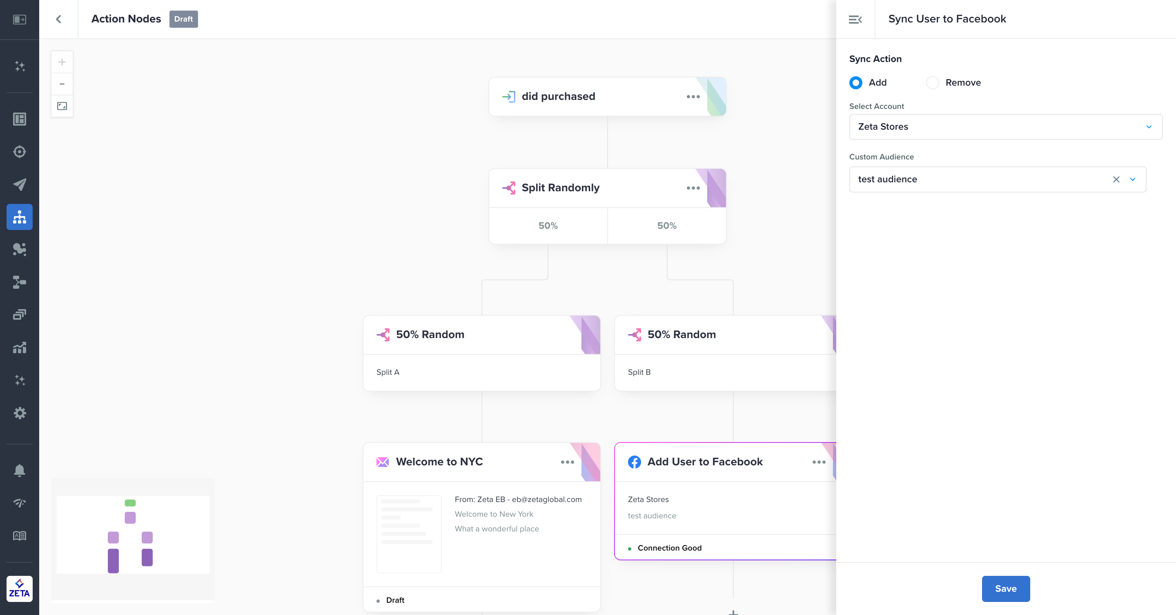Toggle the sidebar expand icon at top left
The height and width of the screenshot is (615, 1176).
19,19
